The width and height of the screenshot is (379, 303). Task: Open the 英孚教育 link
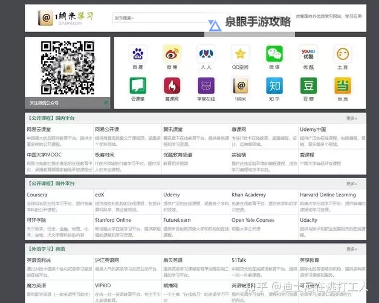pyautogui.click(x=309, y=260)
